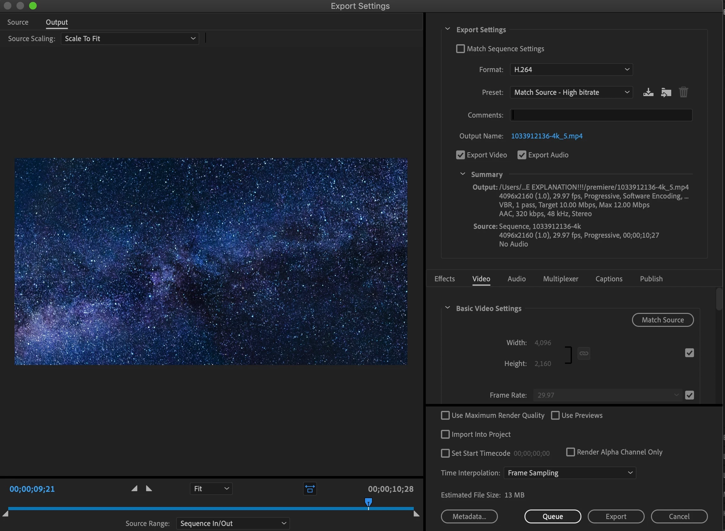Click the Queue button
Image resolution: width=725 pixels, height=531 pixels.
click(552, 516)
